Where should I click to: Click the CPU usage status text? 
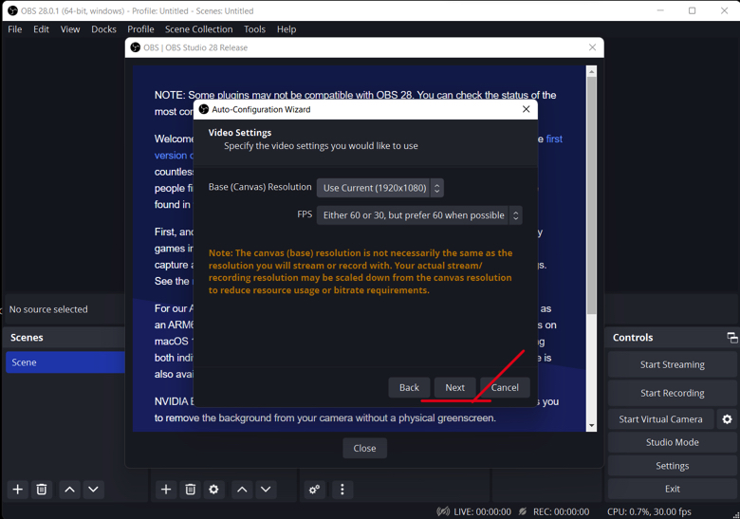click(x=649, y=511)
